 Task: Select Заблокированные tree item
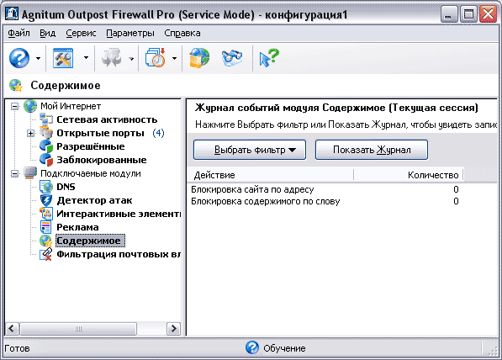[x=102, y=160]
